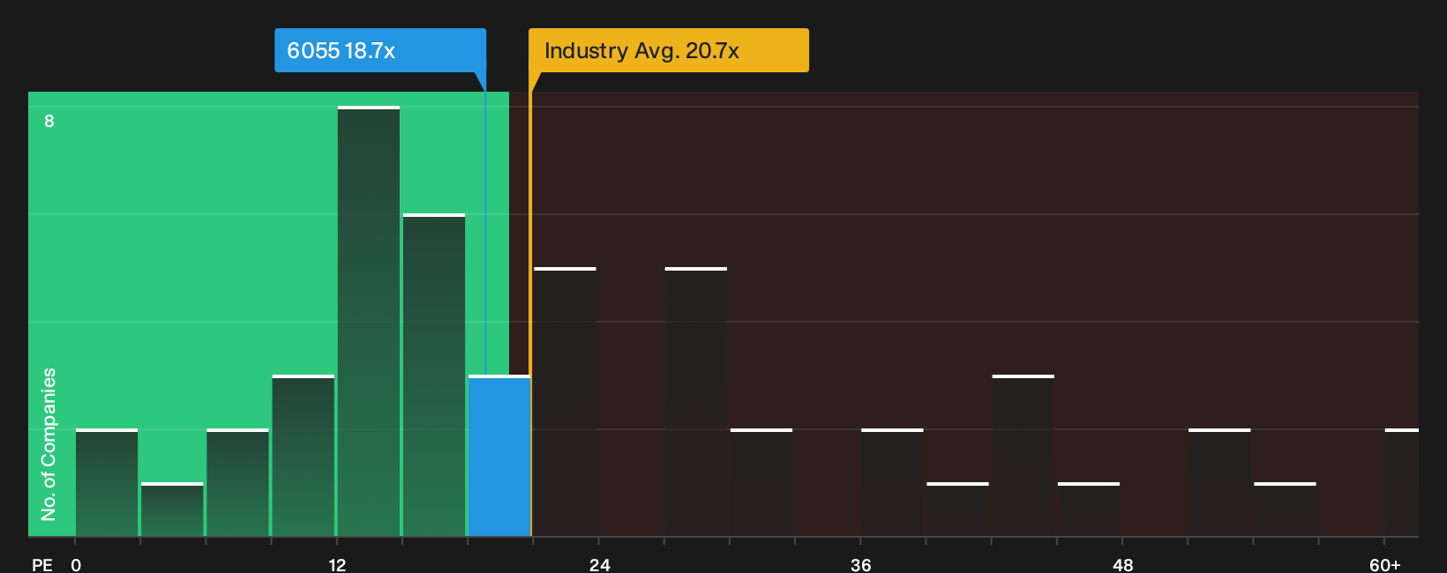Click the Industry Avg. 20.7x label
This screenshot has height=573, width=1447.
[668, 50]
